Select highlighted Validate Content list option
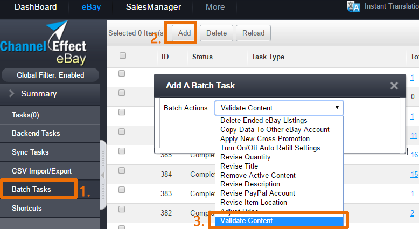Image resolution: width=419 pixels, height=229 pixels. click(279, 221)
